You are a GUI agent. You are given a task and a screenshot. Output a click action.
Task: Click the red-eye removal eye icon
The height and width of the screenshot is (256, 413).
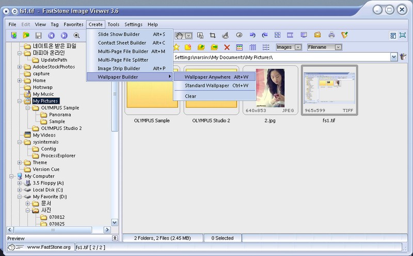(239, 35)
